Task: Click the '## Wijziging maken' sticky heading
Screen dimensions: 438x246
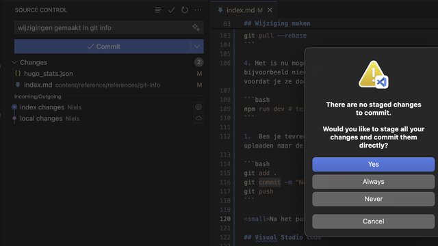Action: coord(276,23)
